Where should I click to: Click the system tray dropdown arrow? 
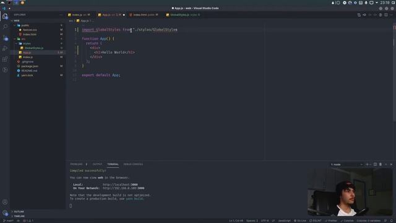[377, 2]
